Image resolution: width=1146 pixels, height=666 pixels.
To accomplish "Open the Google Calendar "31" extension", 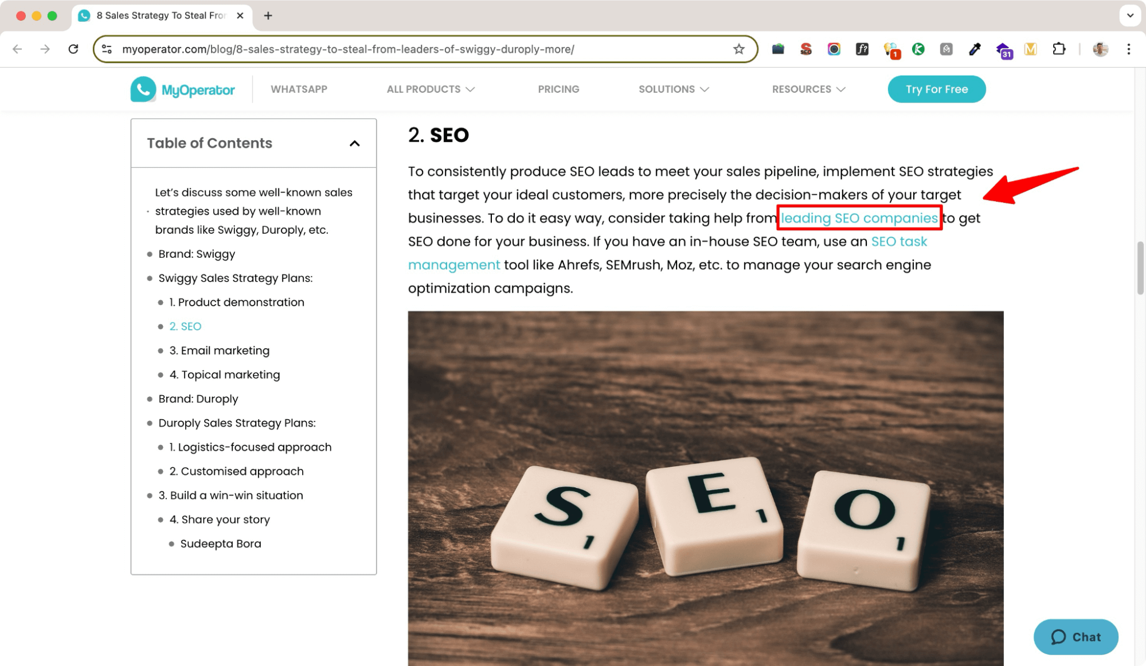I will tap(1004, 49).
